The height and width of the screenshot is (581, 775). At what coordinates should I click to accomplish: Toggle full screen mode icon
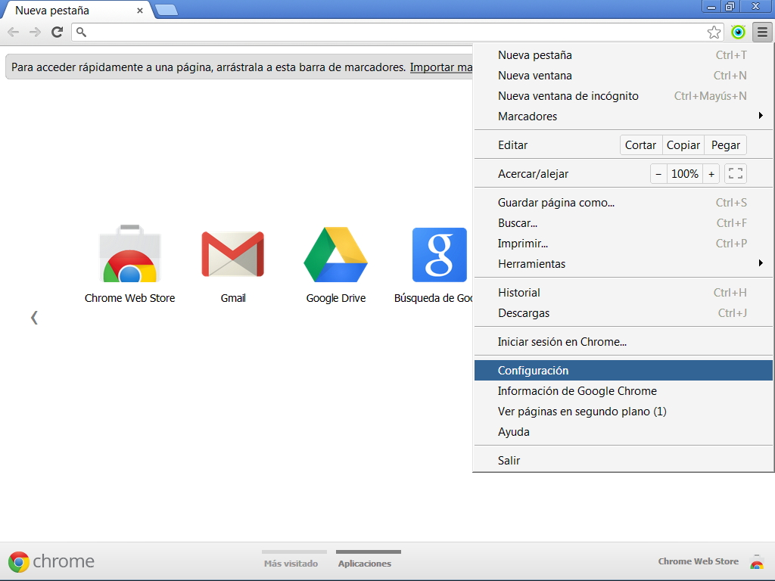(736, 173)
